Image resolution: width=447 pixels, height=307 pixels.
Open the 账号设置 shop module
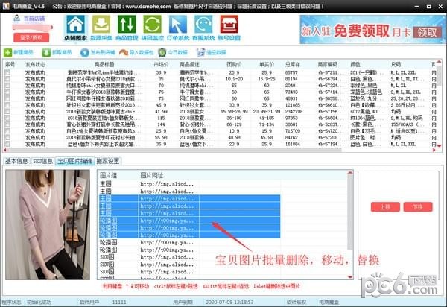click(x=229, y=28)
